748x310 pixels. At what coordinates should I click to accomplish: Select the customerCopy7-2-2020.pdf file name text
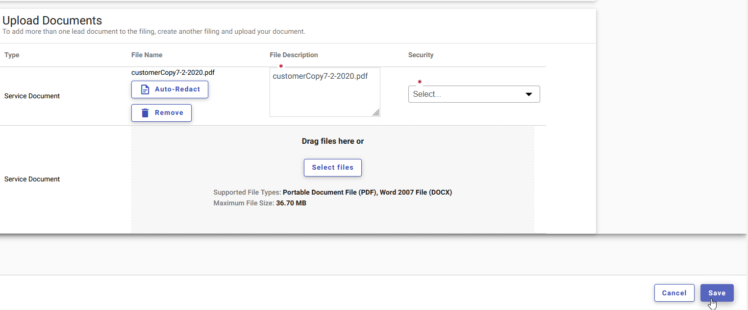tap(173, 72)
